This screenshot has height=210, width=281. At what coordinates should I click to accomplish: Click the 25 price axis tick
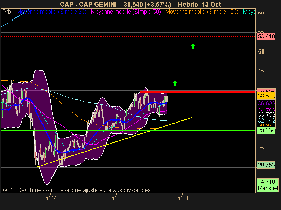[x=261, y=148]
